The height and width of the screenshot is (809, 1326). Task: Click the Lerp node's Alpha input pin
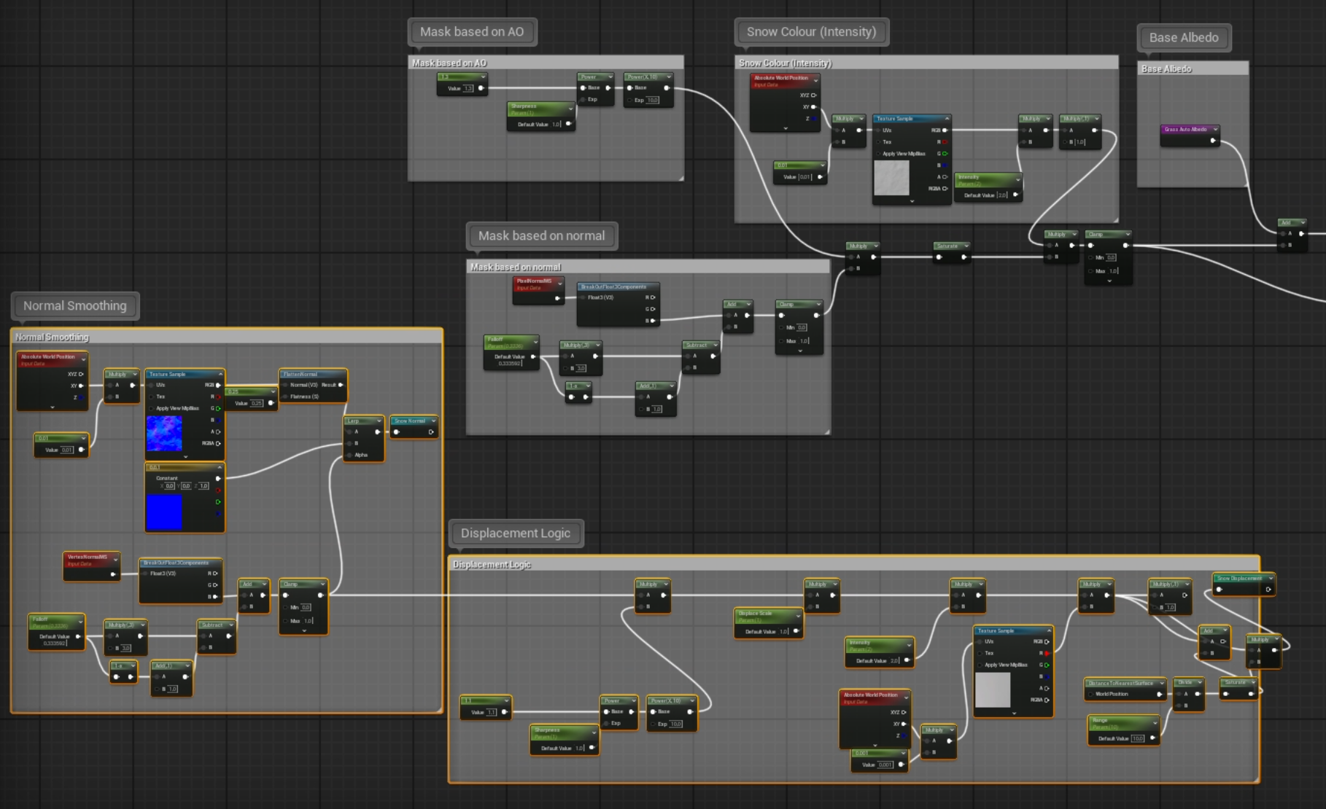349,455
